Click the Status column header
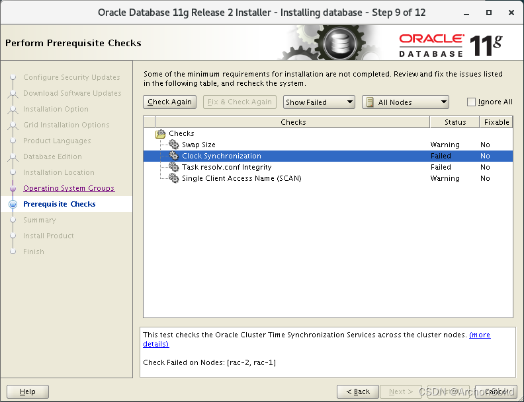Viewport: 524px width, 402px height. 455,122
